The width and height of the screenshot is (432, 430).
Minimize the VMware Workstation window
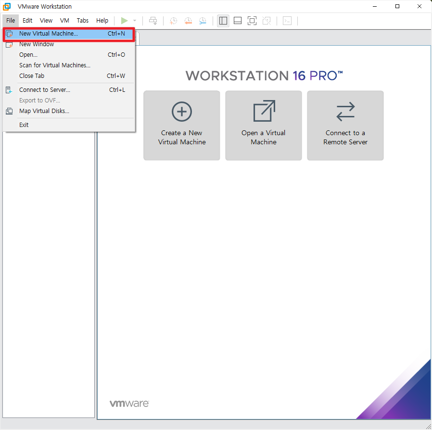(x=375, y=6)
